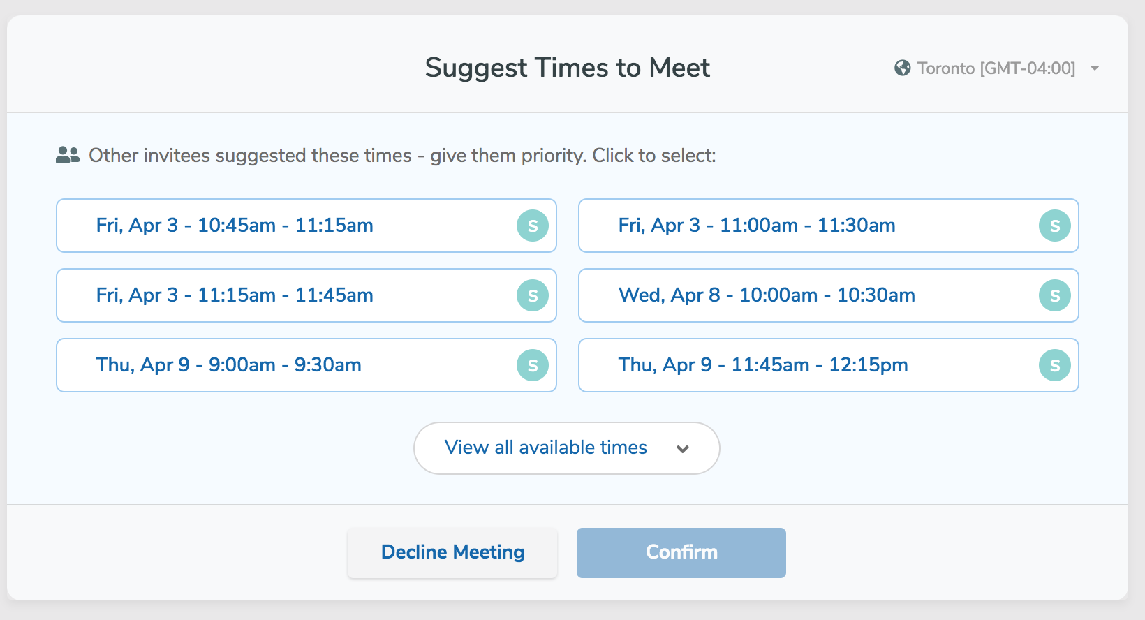
Task: Click the chevron beside GMT-04:00
Action: 1094,68
